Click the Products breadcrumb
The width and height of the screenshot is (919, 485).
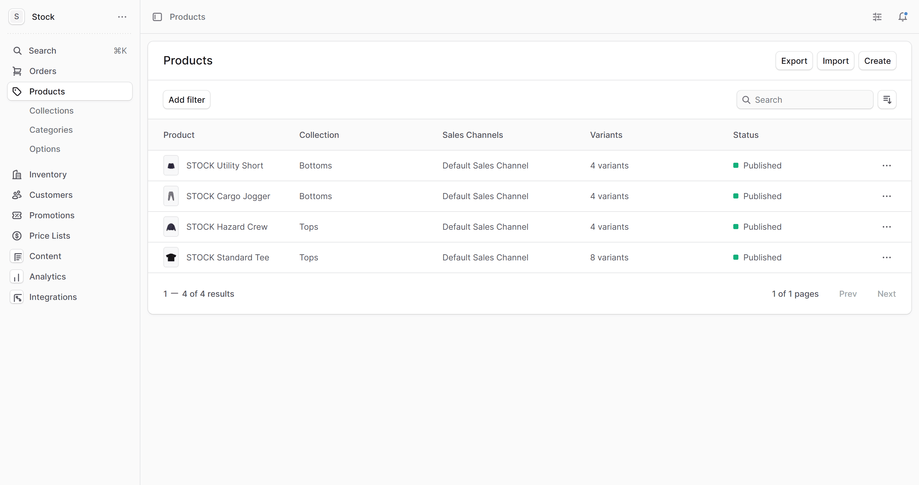[x=187, y=17]
